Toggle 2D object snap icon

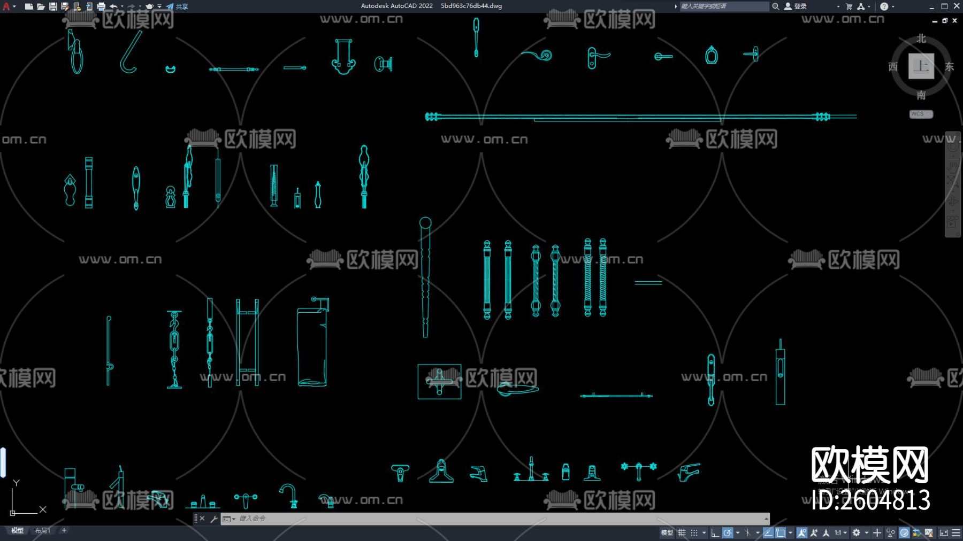781,532
